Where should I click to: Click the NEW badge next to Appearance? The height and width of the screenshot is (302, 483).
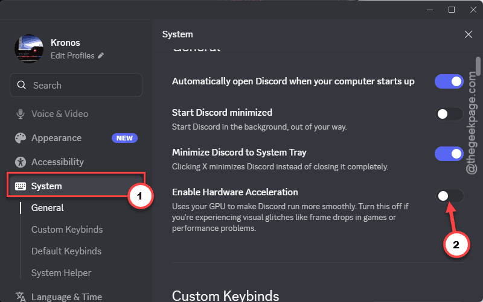pyautogui.click(x=124, y=138)
